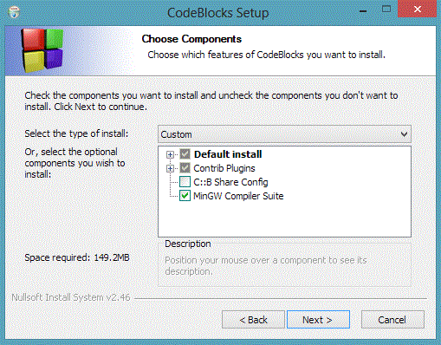Expand the Default install tree node

170,154
